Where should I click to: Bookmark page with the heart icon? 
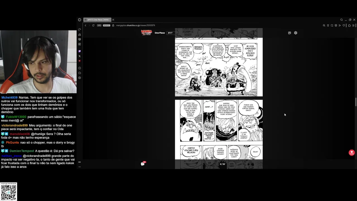[x=344, y=25]
